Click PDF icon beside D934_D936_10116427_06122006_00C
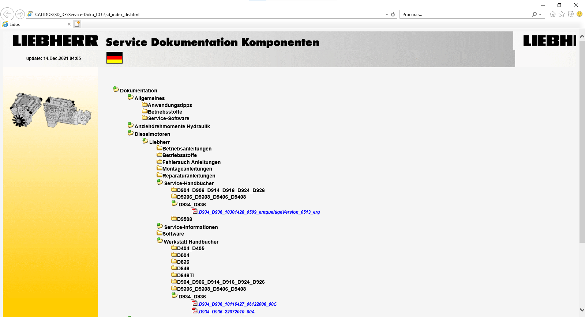The height and width of the screenshot is (317, 585). tap(195, 303)
